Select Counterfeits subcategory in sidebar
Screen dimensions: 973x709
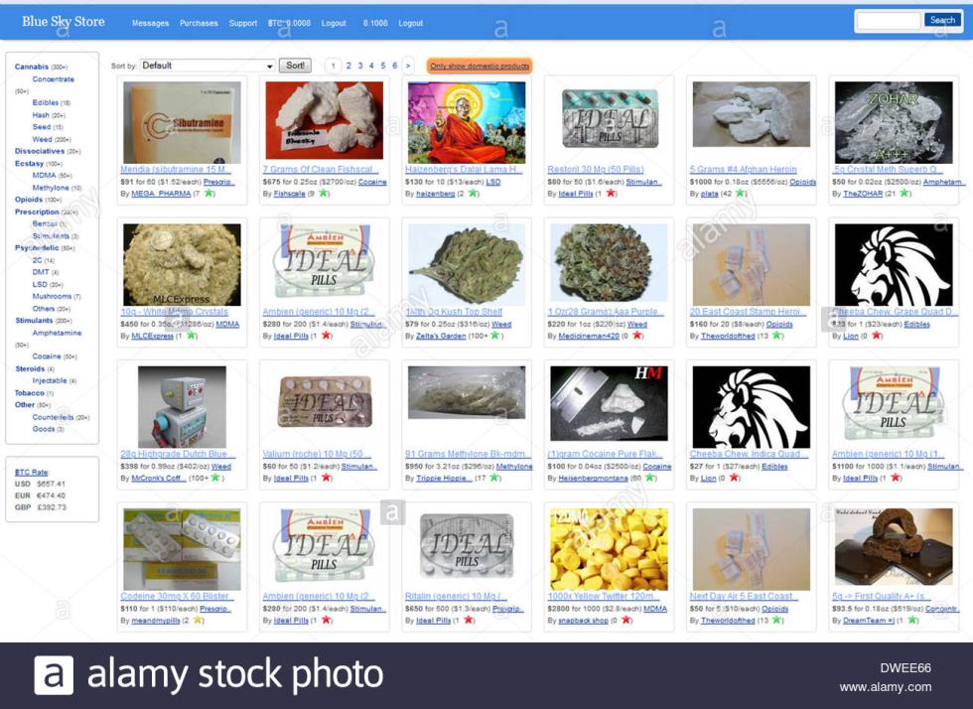tap(53, 417)
